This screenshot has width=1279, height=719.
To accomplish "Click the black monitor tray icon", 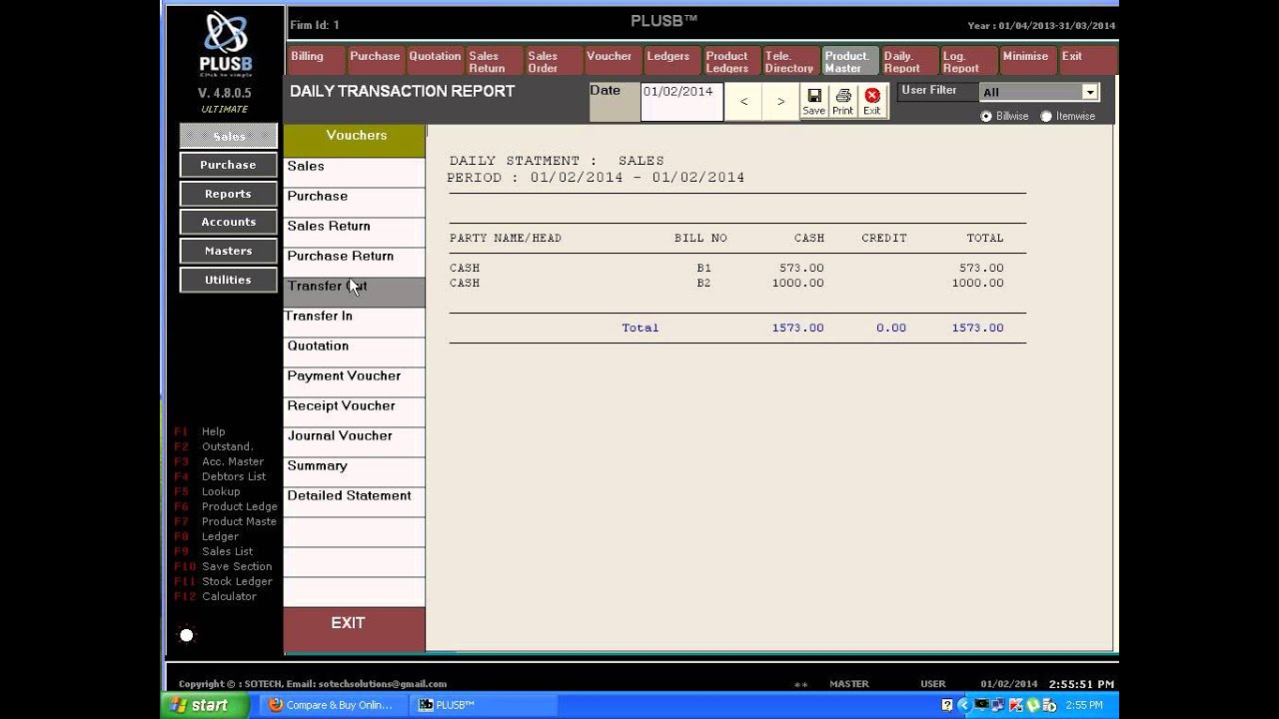I will pyautogui.click(x=981, y=704).
